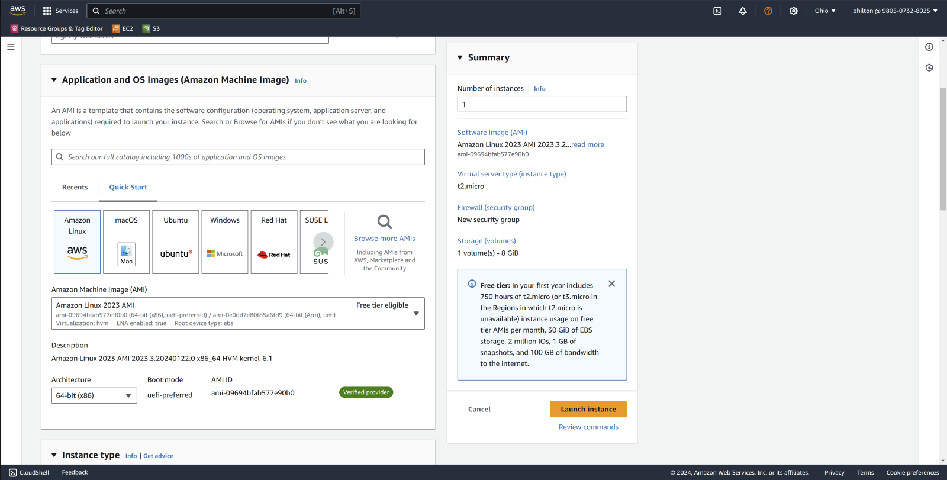
Task: Click the Cancel button
Action: 479,409
